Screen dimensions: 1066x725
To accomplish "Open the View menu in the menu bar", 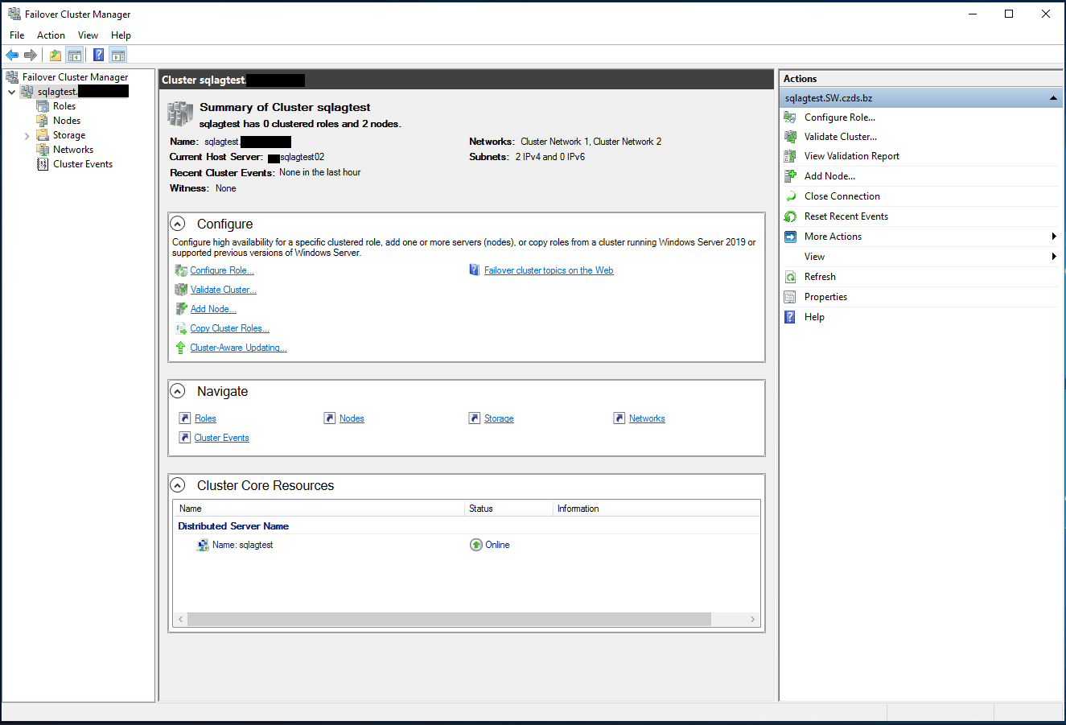I will (x=88, y=35).
